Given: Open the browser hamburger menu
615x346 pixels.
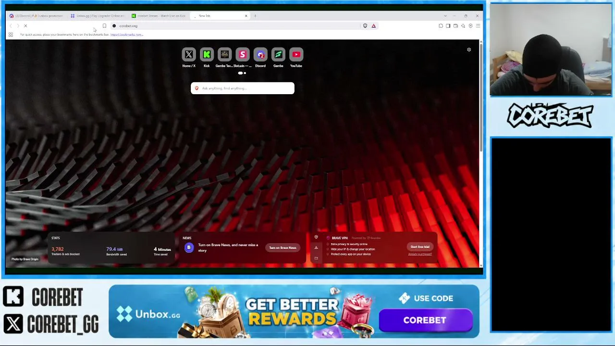Looking at the screenshot, I should pyautogui.click(x=478, y=26).
